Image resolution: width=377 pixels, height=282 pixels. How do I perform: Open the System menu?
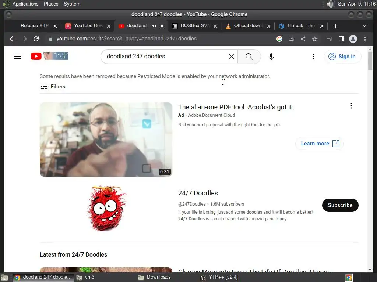pyautogui.click(x=72, y=4)
